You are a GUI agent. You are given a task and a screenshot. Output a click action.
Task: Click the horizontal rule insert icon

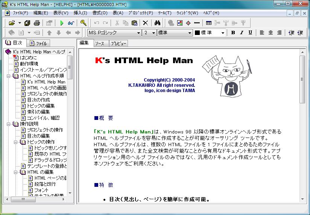(197, 23)
